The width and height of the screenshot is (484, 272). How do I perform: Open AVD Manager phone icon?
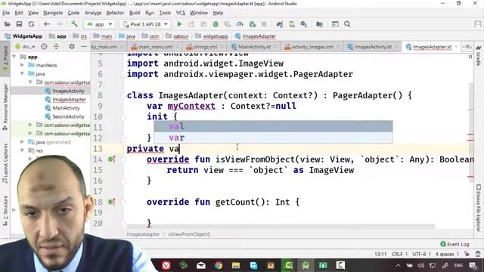[292, 24]
